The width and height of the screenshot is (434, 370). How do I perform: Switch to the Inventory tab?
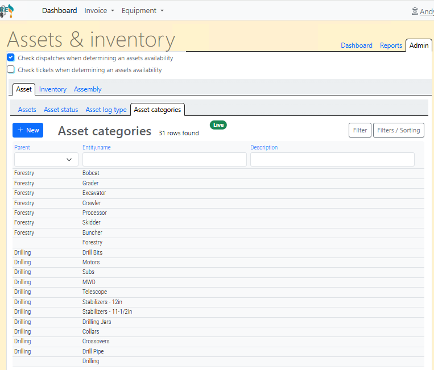click(52, 89)
